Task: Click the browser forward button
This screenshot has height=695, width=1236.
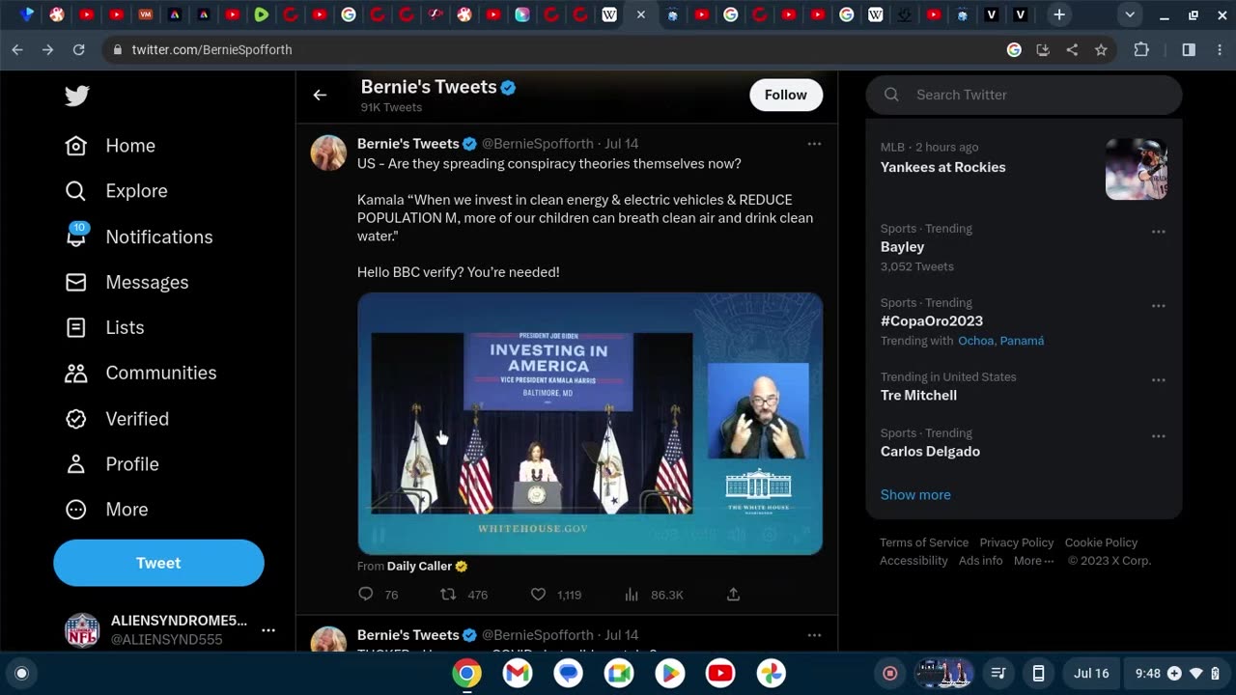Action: point(48,49)
